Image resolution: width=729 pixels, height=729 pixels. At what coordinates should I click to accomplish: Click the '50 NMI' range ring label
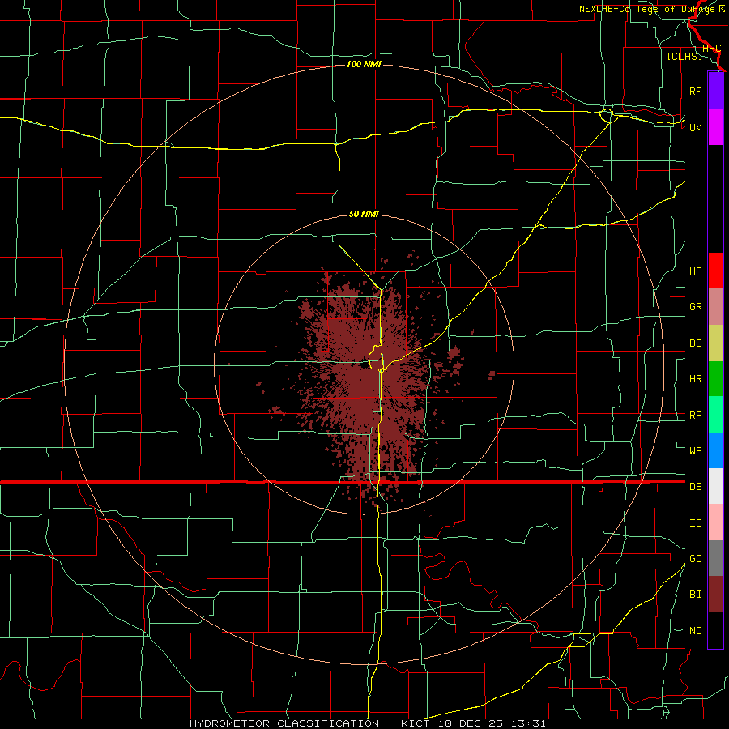pos(364,214)
